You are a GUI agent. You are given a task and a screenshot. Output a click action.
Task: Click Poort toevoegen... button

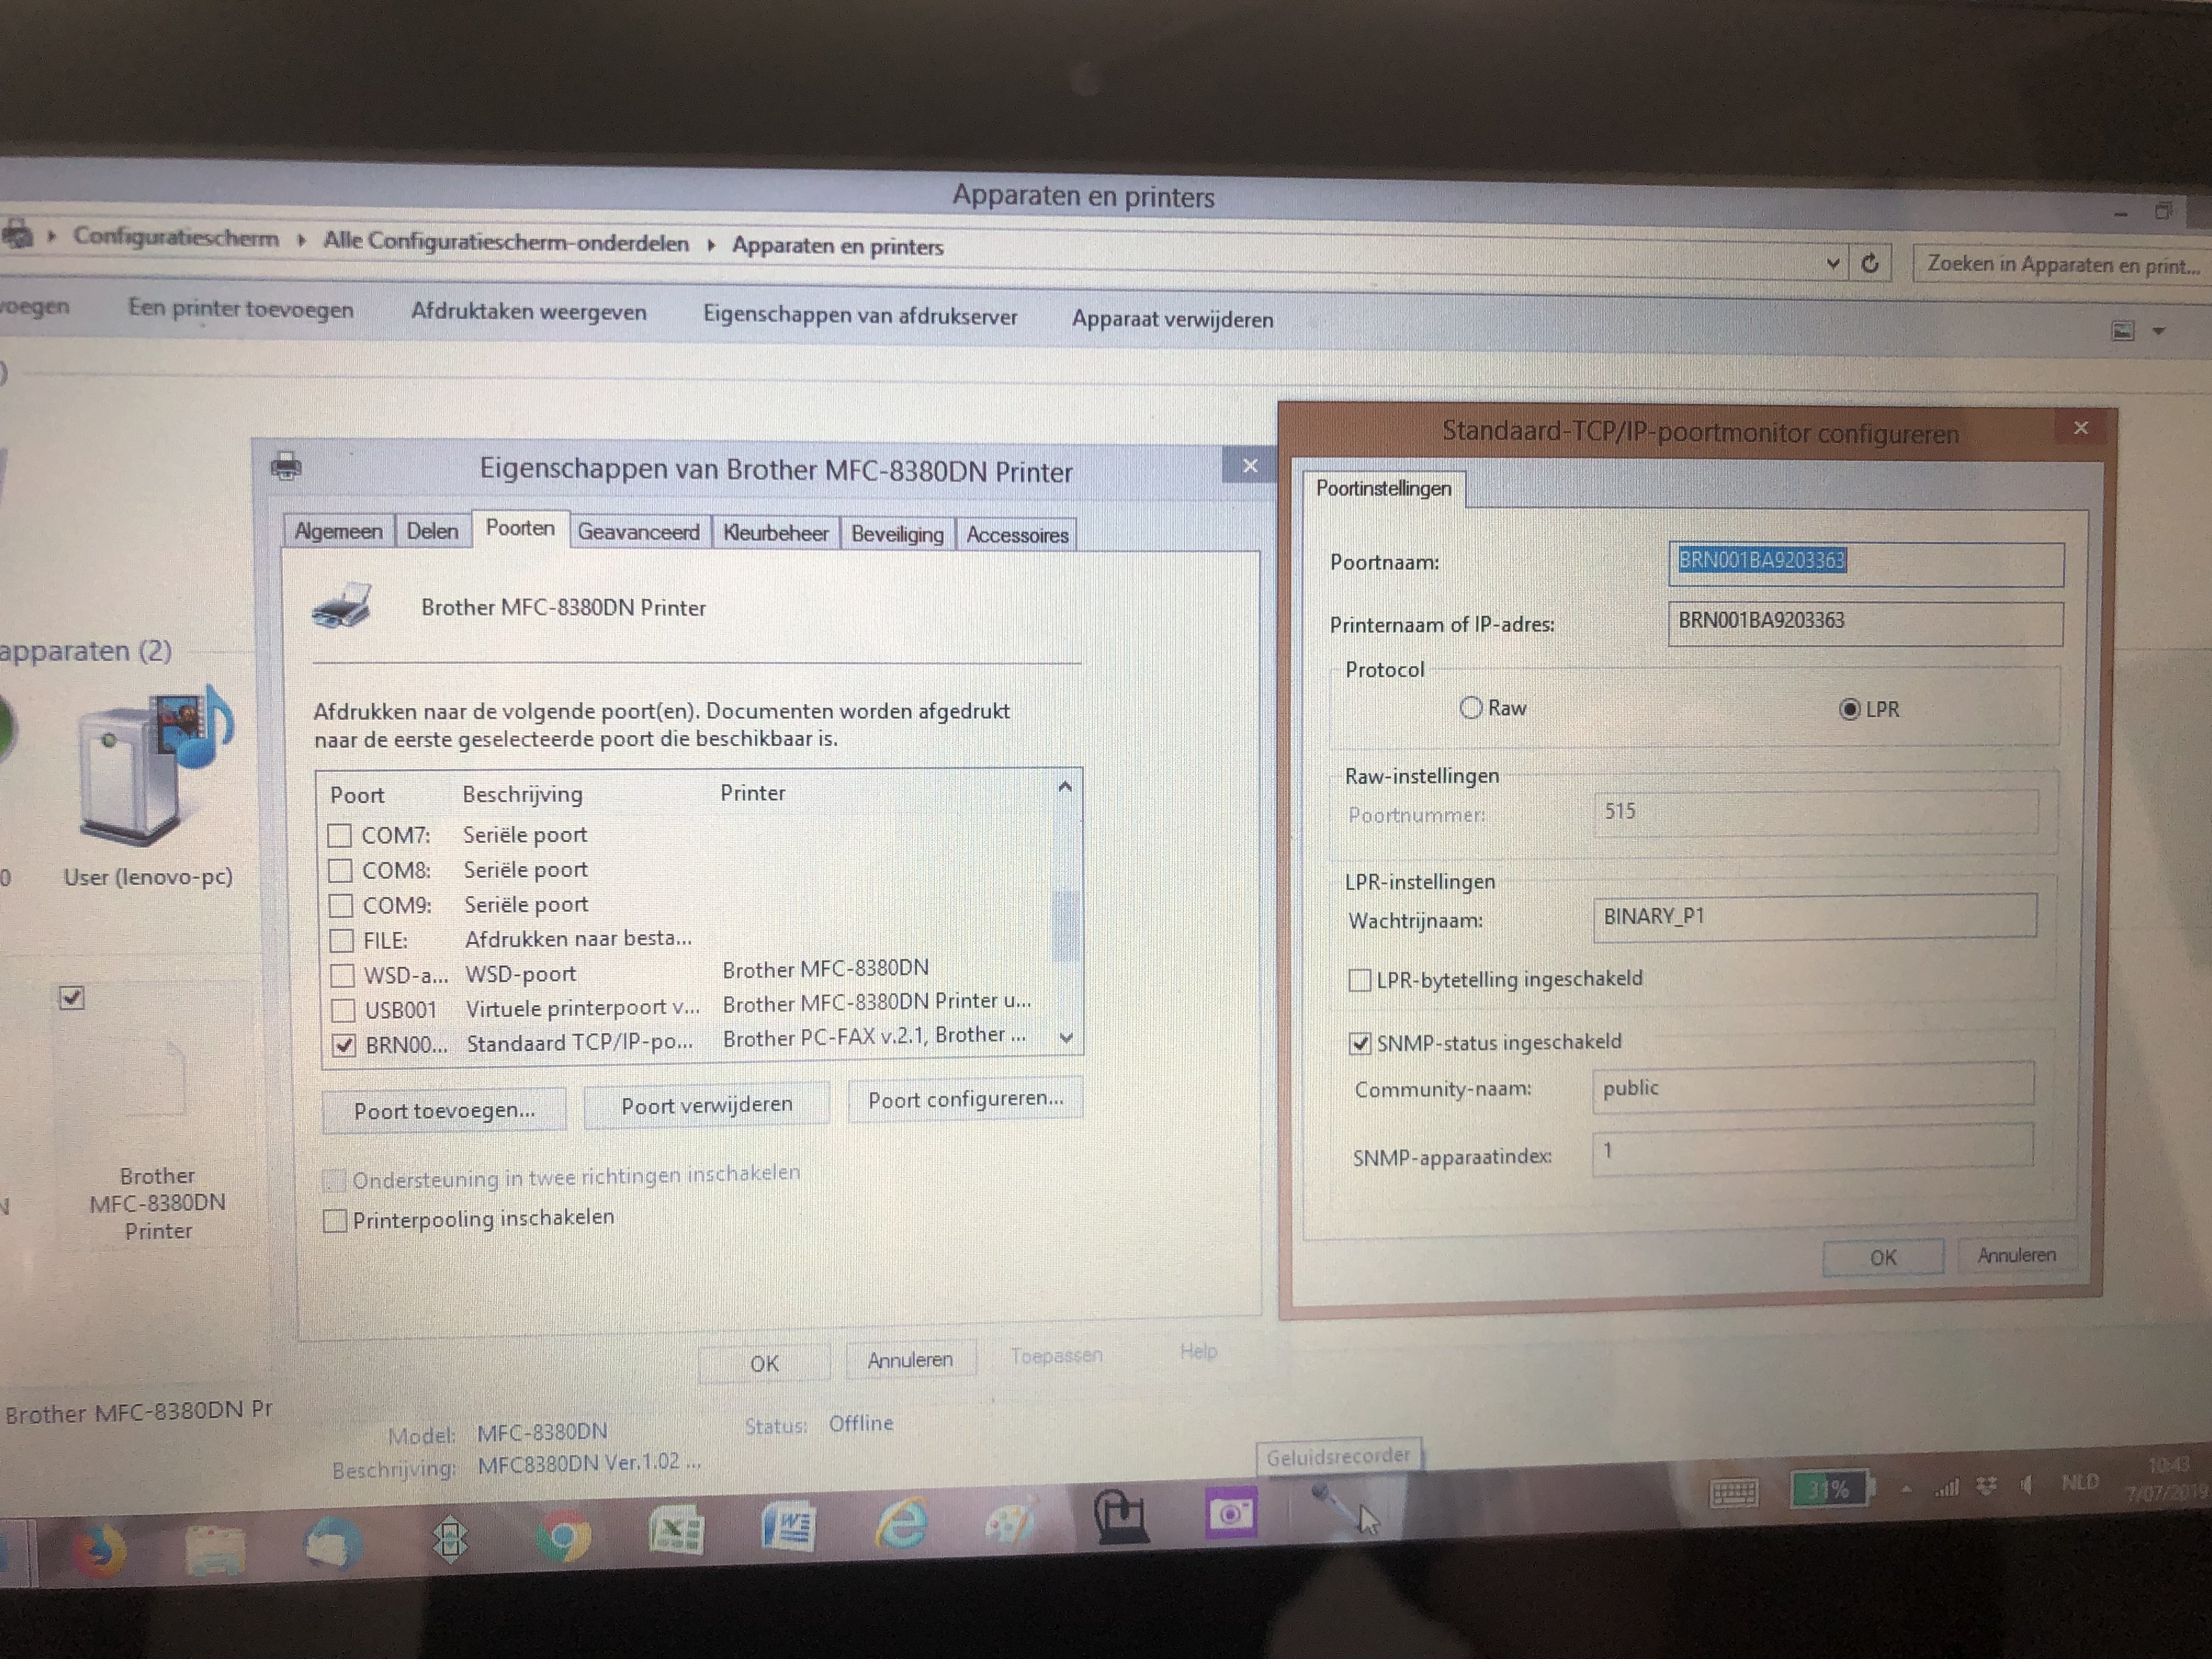point(444,1110)
